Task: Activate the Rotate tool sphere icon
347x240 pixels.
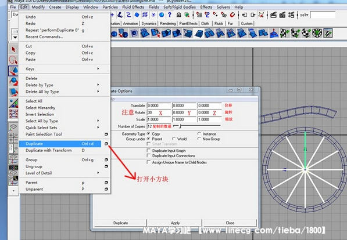Action: (13, 82)
